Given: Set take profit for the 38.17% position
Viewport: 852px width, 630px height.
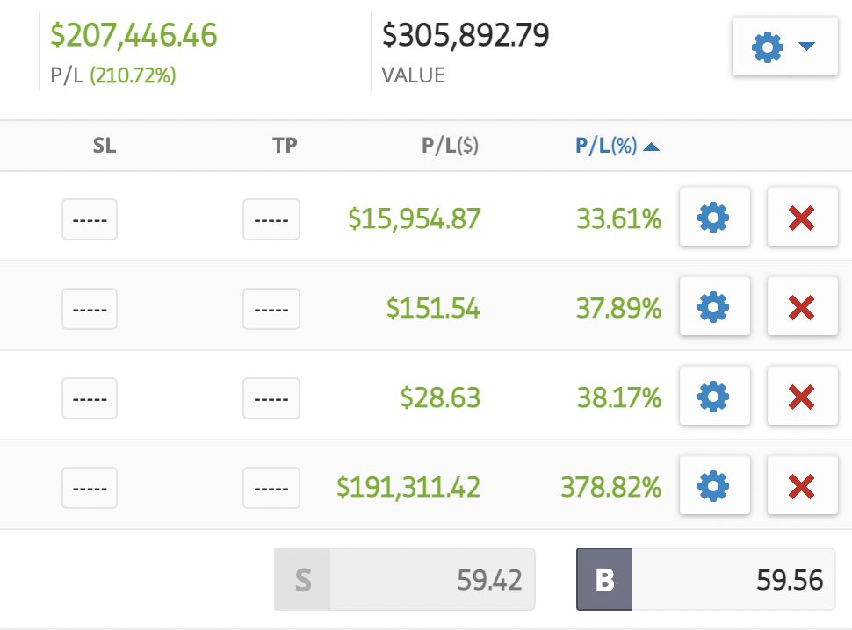Looking at the screenshot, I should tap(271, 398).
